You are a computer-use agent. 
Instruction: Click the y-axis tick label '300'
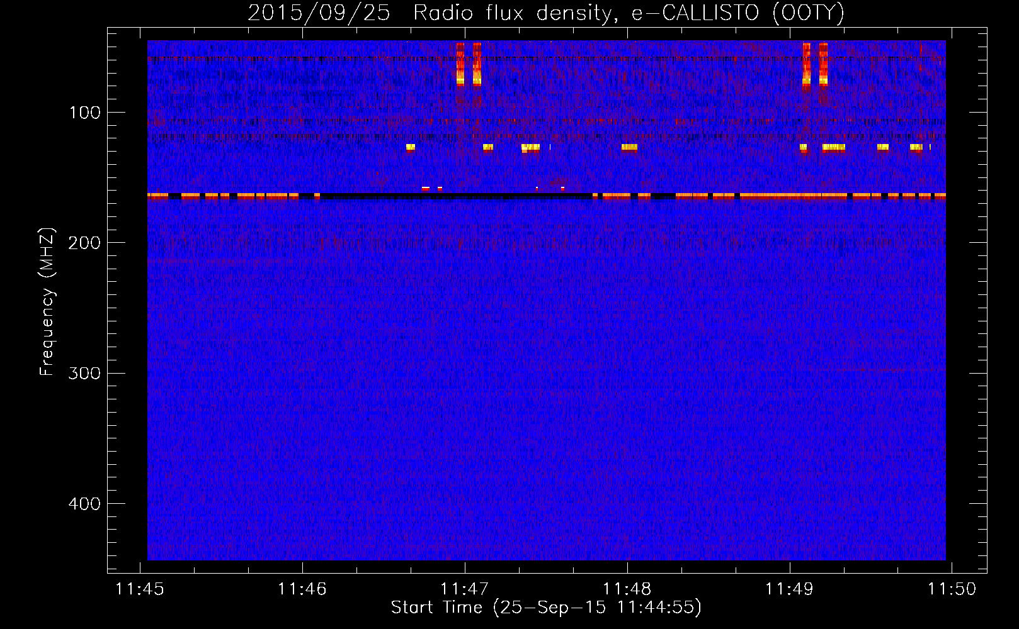coord(84,373)
